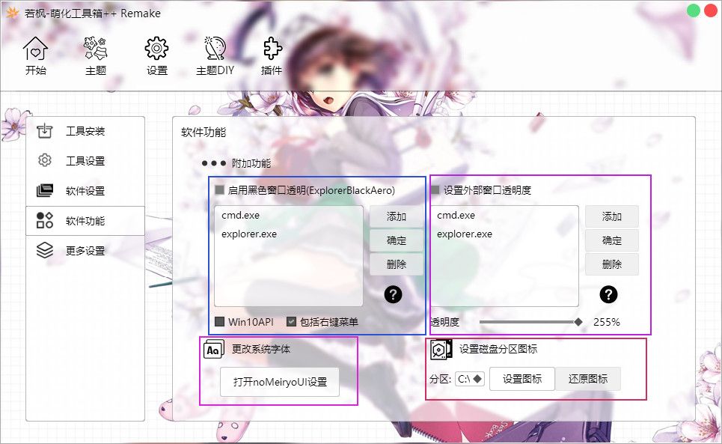Uncheck the 包括右键菜单 checkbox
Viewport: 722px width, 444px height.
tap(291, 321)
